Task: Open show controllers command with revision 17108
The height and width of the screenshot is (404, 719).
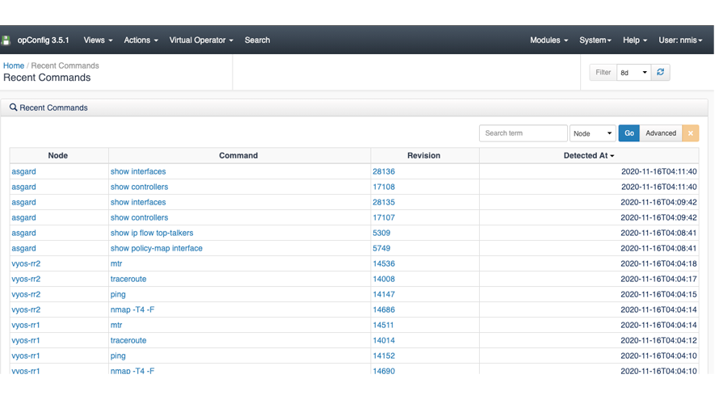Action: pos(139,187)
